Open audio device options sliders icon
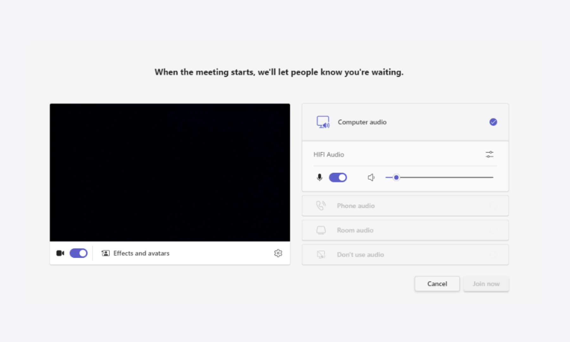The image size is (570, 342). (489, 155)
